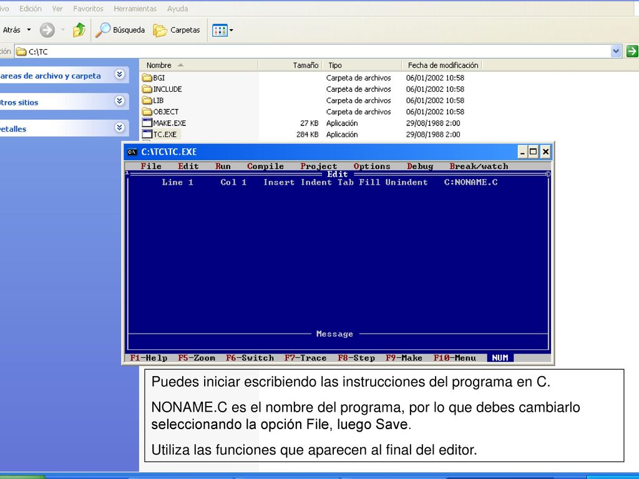Viewport: 639px width, 479px height.
Task: Select the INCLUDE folder icon
Action: (147, 89)
